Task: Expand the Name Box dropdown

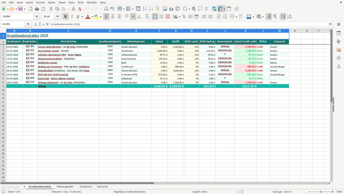Action: coord(28,24)
